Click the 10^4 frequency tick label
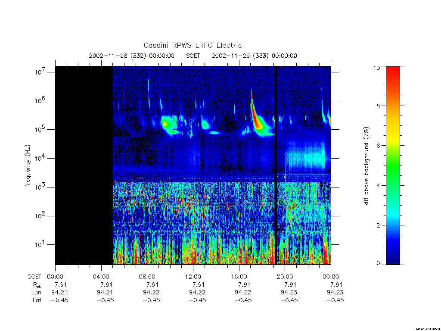 click(x=40, y=158)
